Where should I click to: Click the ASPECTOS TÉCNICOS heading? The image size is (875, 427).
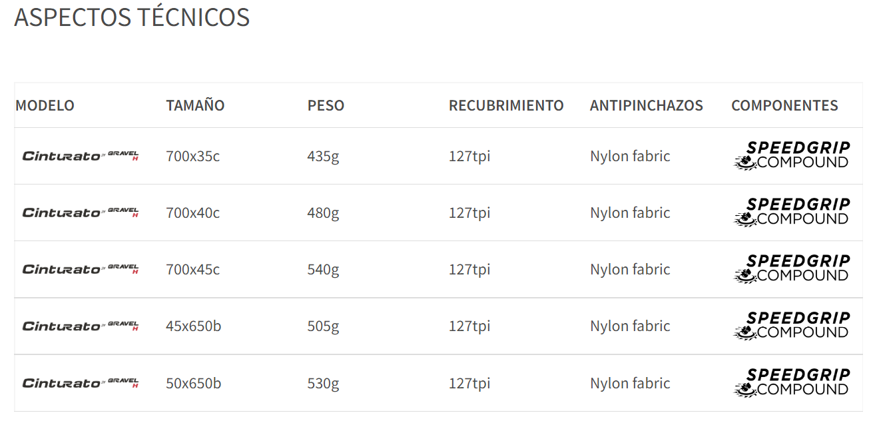[132, 17]
